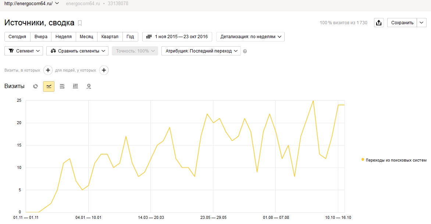Open the Детализация: по неделям dropdown
The width and height of the screenshot is (431, 224).
coord(250,37)
